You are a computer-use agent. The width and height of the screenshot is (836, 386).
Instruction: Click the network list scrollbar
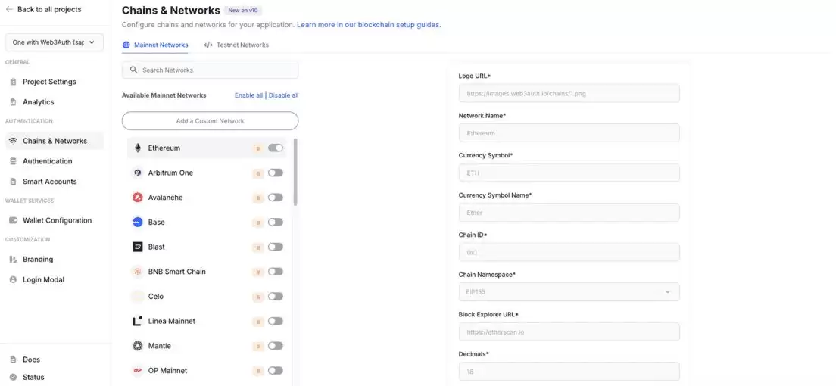[x=295, y=172]
